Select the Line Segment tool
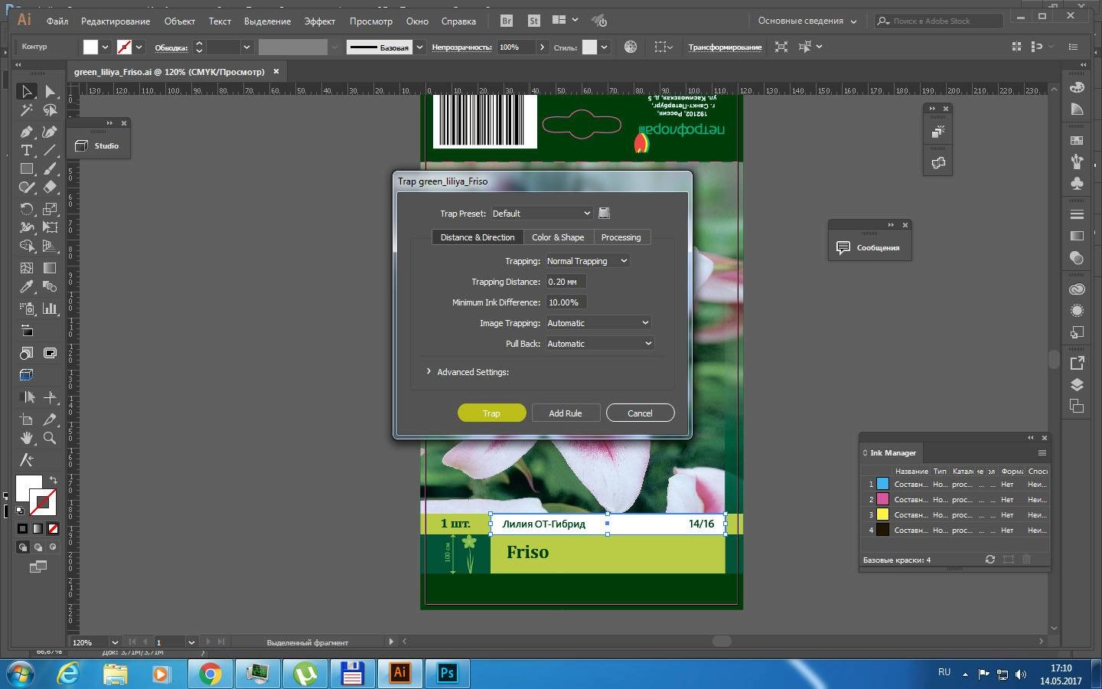Image resolution: width=1102 pixels, height=689 pixels. (x=50, y=150)
